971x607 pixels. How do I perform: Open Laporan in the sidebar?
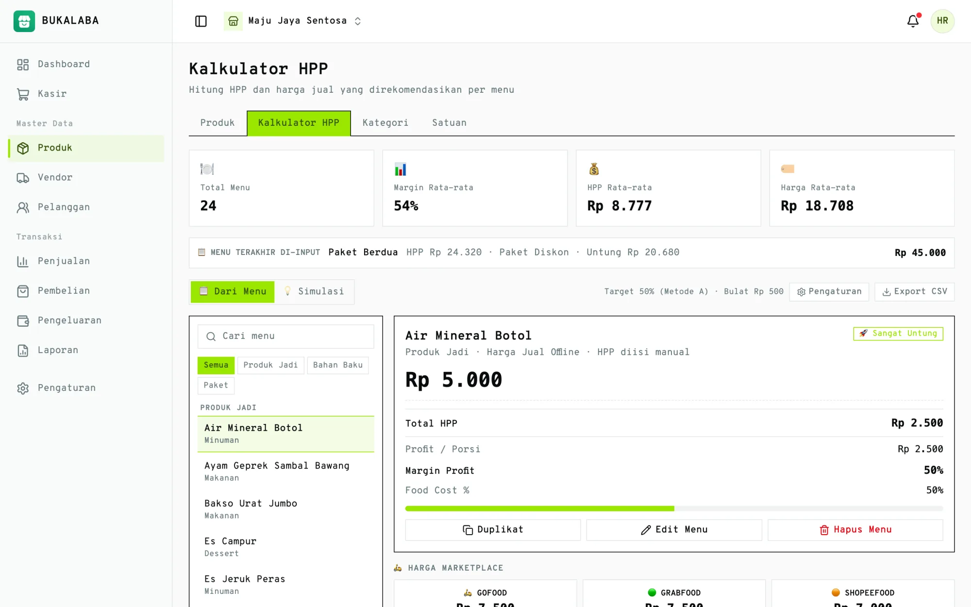tap(86, 350)
